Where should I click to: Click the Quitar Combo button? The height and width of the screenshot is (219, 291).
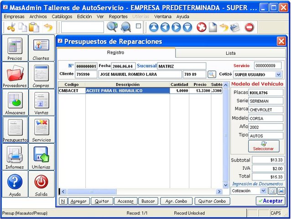pos(212,201)
